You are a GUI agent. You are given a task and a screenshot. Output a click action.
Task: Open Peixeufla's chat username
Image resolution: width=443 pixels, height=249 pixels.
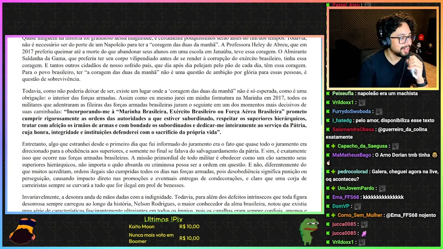(343, 94)
